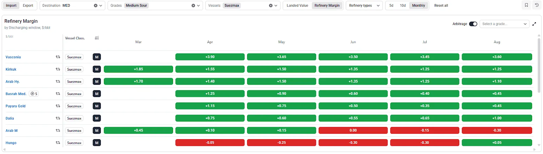Click the M badge in Payara Gold row
This screenshot has height=154, width=543.
(x=97, y=106)
